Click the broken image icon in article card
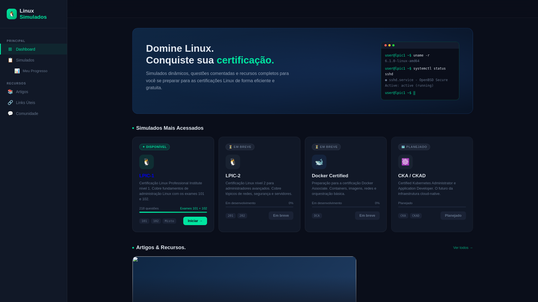Image resolution: width=538 pixels, height=302 pixels. 136,259
